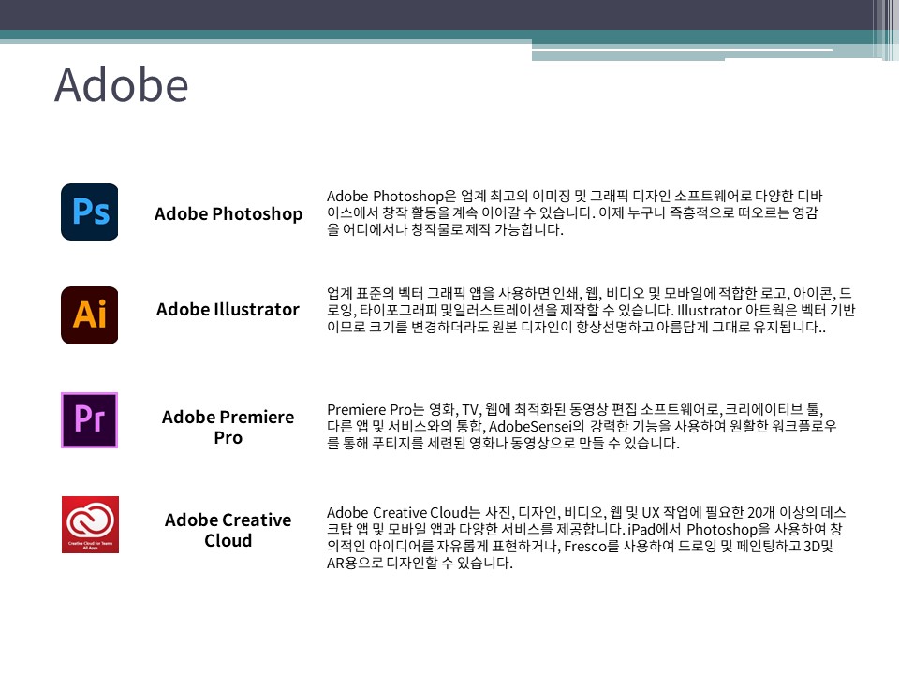This screenshot has width=899, height=674.
Task: Click the "Adobe Creative Cloud" bold label
Action: [x=228, y=530]
